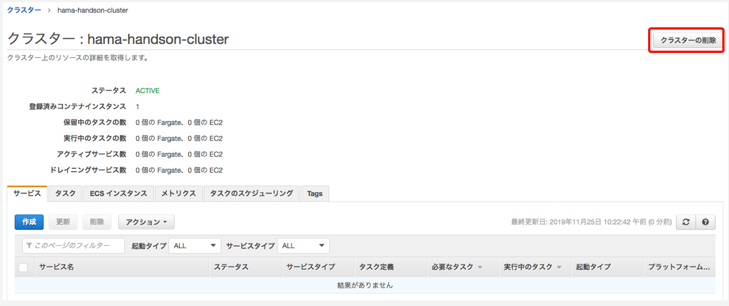Click the 実行中のタスクの数 label
This screenshot has width=729, height=306.
(x=95, y=138)
